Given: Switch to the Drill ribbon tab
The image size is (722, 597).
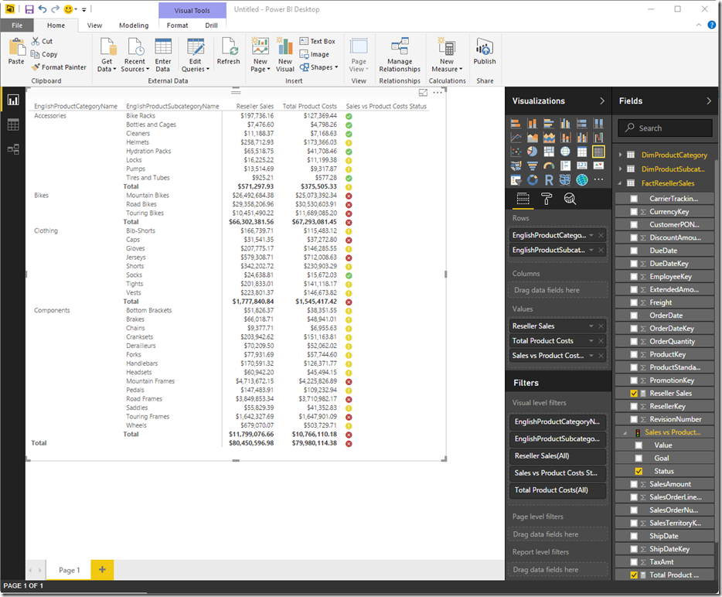Looking at the screenshot, I should (211, 26).
